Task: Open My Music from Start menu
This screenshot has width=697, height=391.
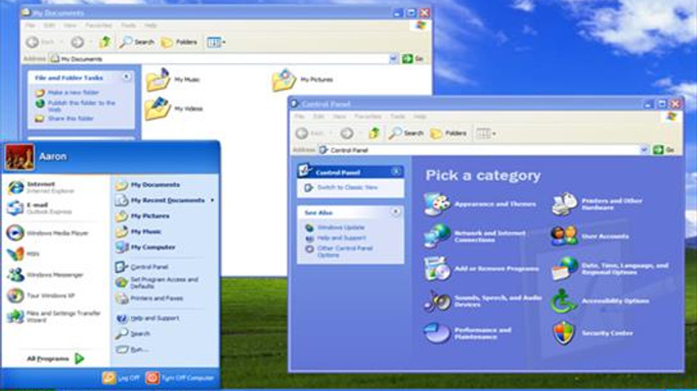Action: [139, 231]
